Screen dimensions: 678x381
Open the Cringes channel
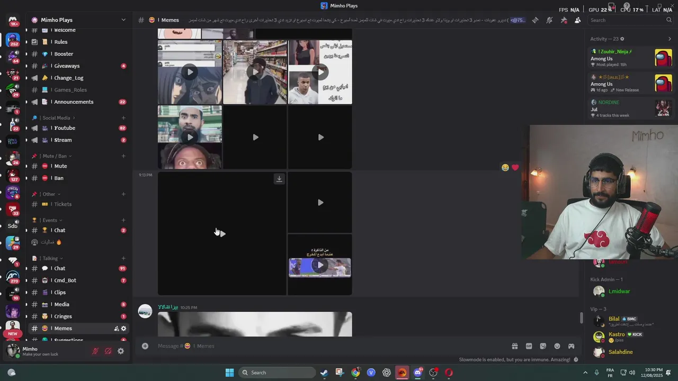[x=78, y=316]
